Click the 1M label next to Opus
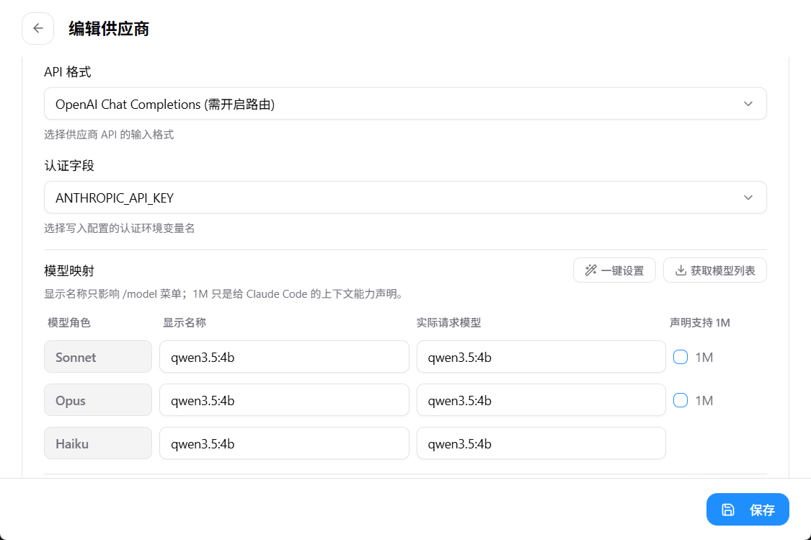 (704, 401)
